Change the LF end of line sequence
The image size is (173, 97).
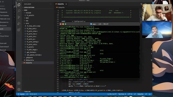135,94
